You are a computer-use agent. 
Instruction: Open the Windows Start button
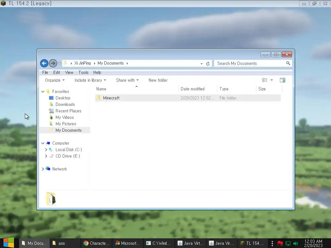click(x=9, y=243)
